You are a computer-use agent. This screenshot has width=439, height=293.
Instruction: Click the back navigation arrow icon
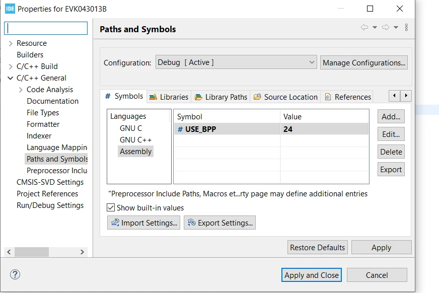tap(364, 27)
